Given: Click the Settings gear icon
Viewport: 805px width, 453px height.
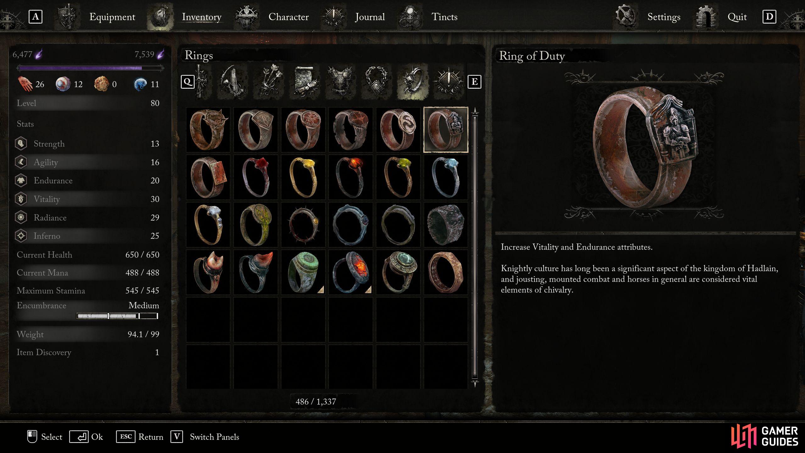Looking at the screenshot, I should pyautogui.click(x=625, y=16).
